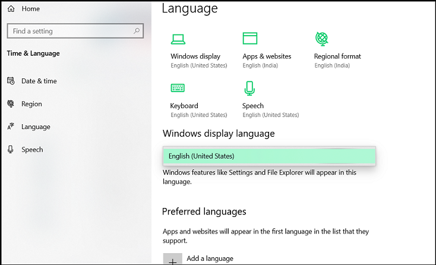The height and width of the screenshot is (265, 436).
Task: Click Add a language label
Action: click(x=210, y=258)
